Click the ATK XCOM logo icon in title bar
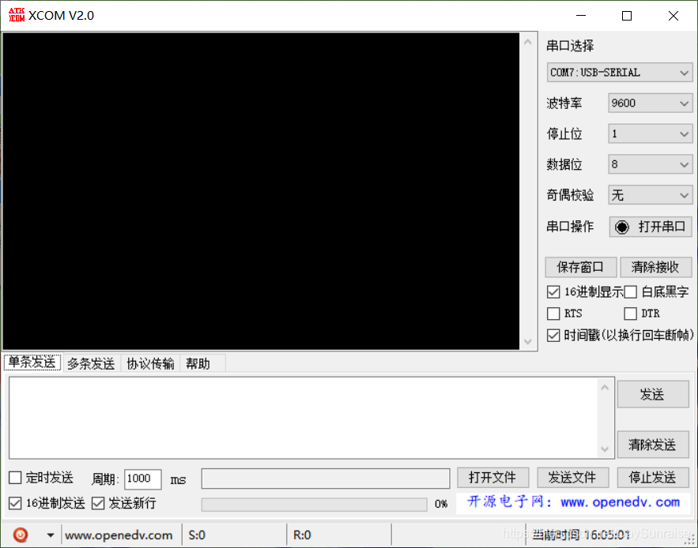This screenshot has width=698, height=548. (16, 14)
